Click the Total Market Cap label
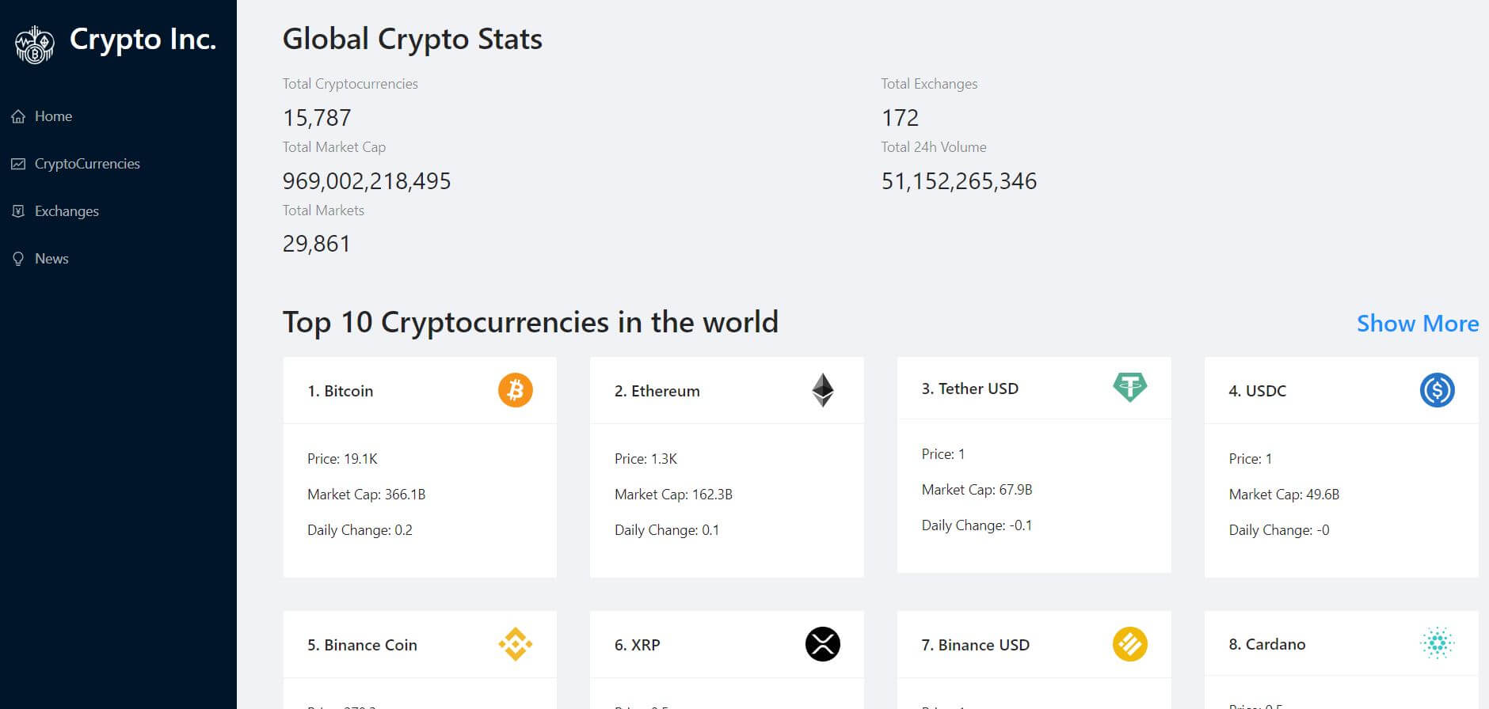Image resolution: width=1489 pixels, height=709 pixels. pyautogui.click(x=334, y=147)
